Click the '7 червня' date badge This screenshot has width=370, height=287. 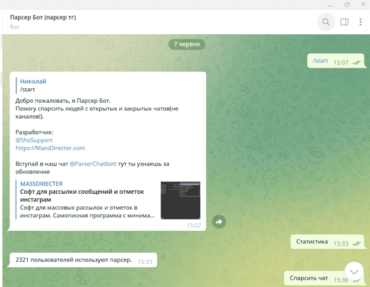click(x=186, y=44)
